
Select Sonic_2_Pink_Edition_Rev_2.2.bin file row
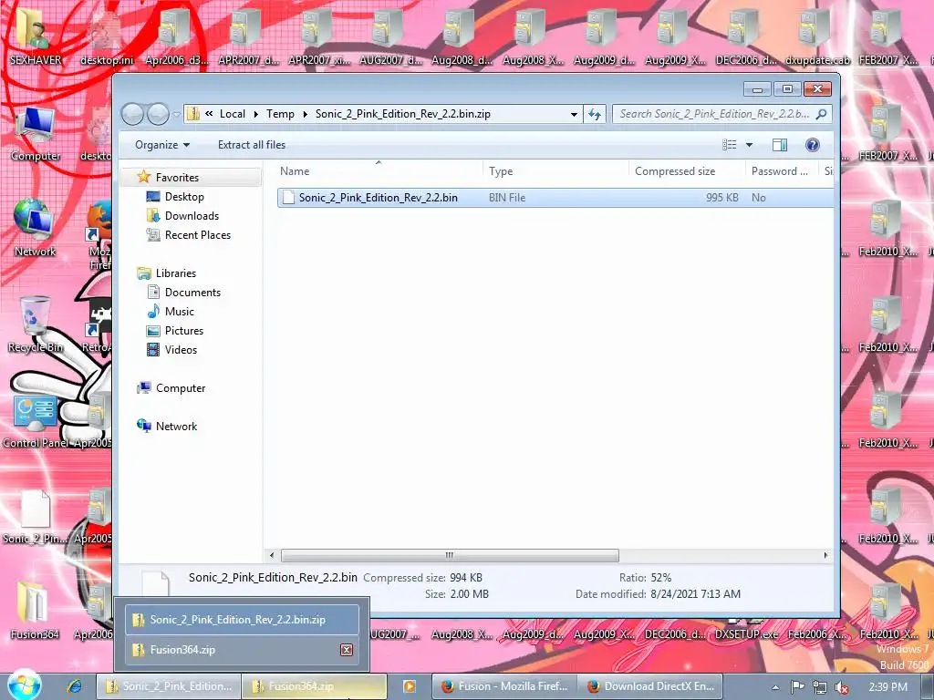click(x=555, y=198)
